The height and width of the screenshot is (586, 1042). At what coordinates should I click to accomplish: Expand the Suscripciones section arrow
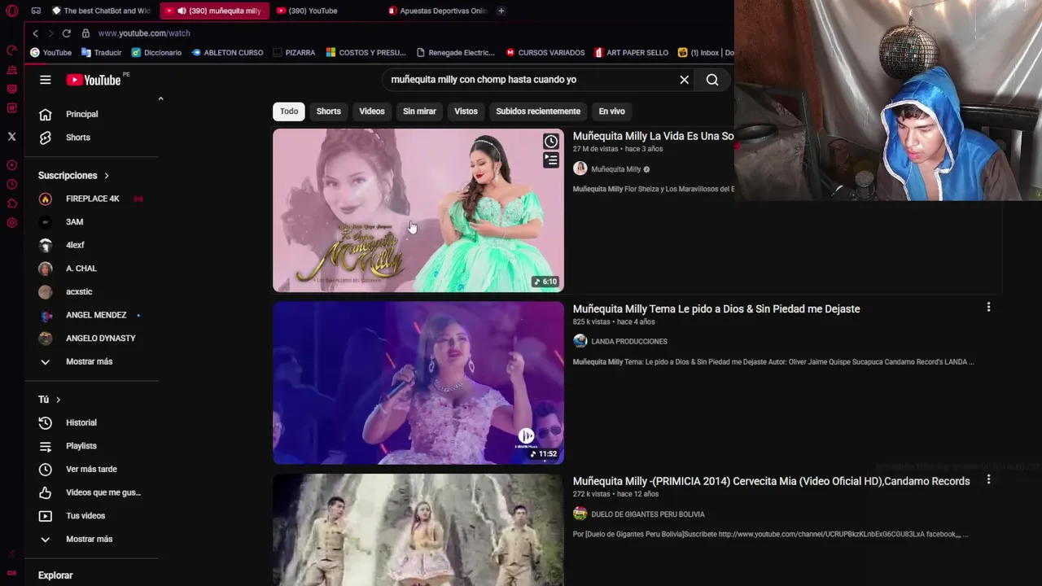pos(106,176)
